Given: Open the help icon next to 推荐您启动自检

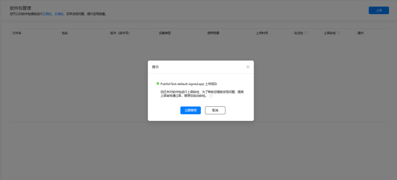Looking at the screenshot, I should [211, 96].
